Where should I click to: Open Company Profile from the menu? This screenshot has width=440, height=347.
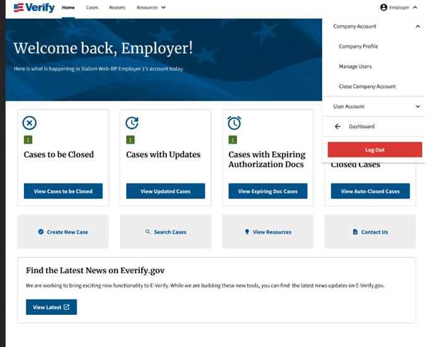click(358, 46)
